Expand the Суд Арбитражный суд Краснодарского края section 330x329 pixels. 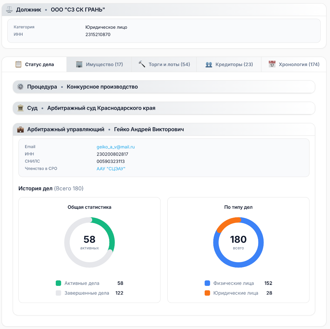tap(164, 108)
